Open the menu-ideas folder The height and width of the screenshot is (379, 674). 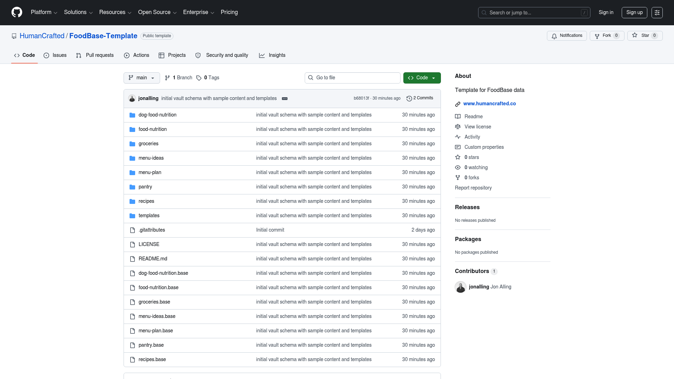point(151,158)
